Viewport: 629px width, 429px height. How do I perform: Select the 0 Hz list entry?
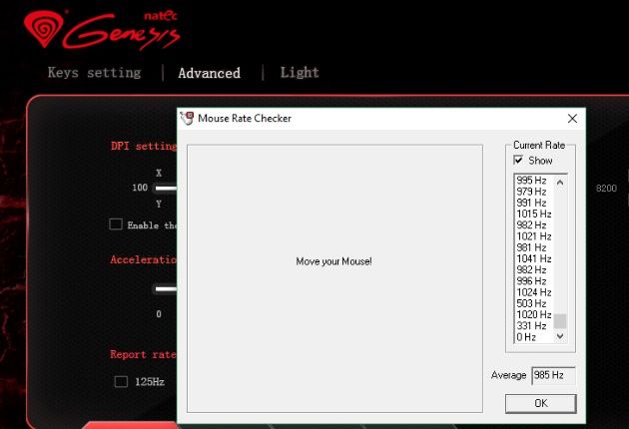click(x=526, y=337)
